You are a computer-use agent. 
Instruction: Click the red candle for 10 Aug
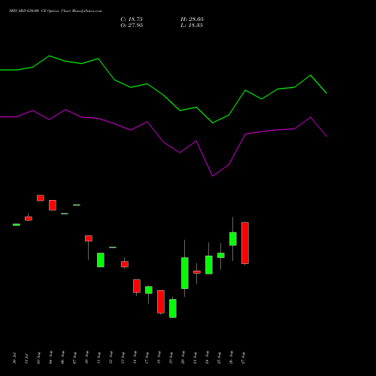click(x=89, y=238)
